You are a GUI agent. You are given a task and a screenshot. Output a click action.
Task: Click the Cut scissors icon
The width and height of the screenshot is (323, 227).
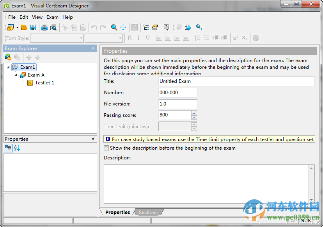point(65,27)
